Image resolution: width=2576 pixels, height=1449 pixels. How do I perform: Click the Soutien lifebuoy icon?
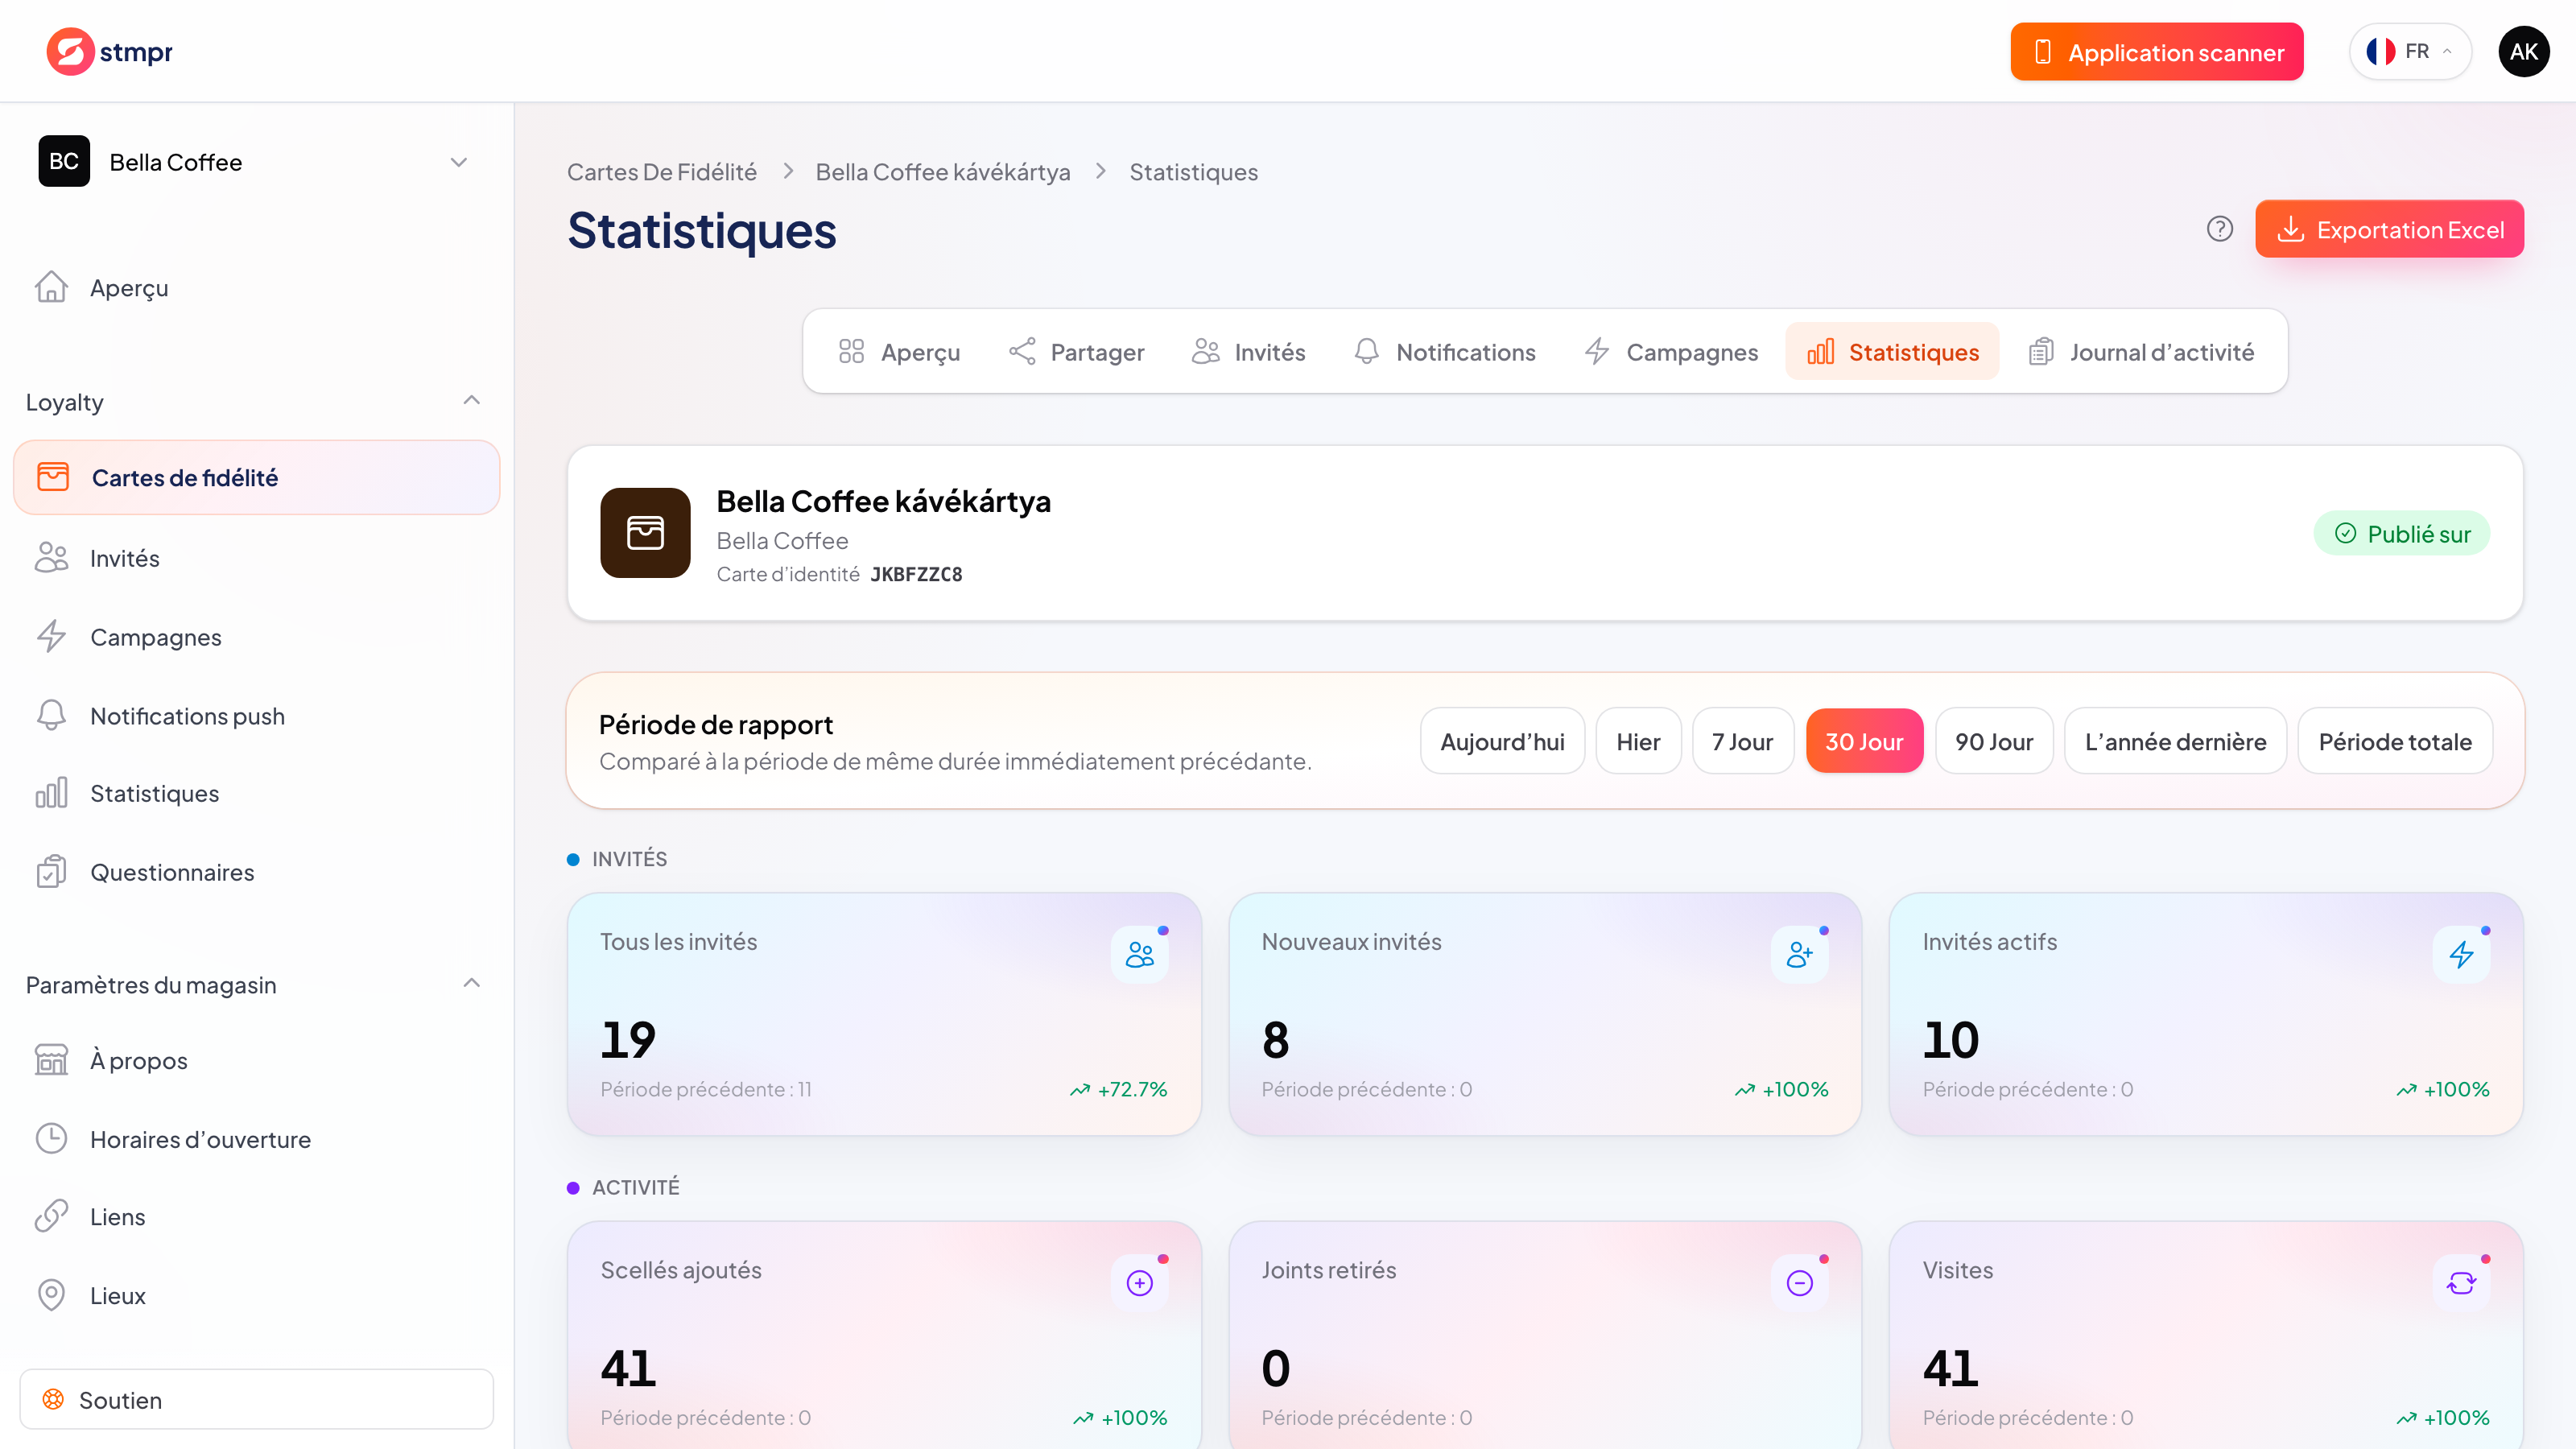pyautogui.click(x=53, y=1399)
